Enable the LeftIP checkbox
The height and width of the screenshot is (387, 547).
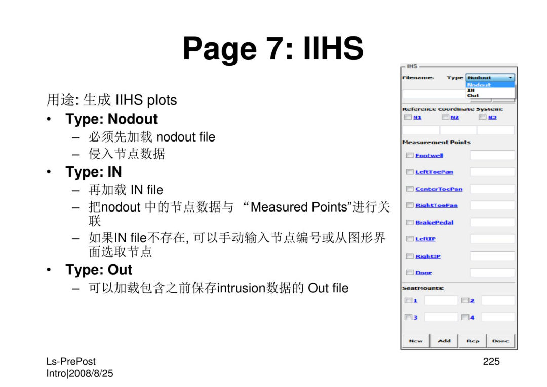(410, 239)
